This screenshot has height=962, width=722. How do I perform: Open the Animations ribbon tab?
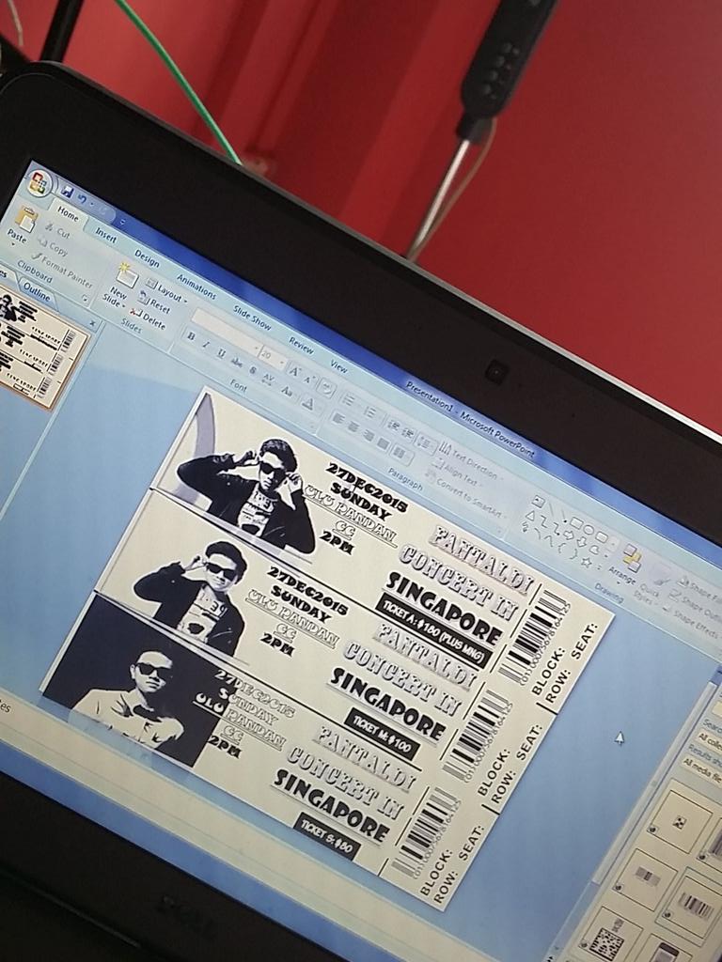pos(196,286)
